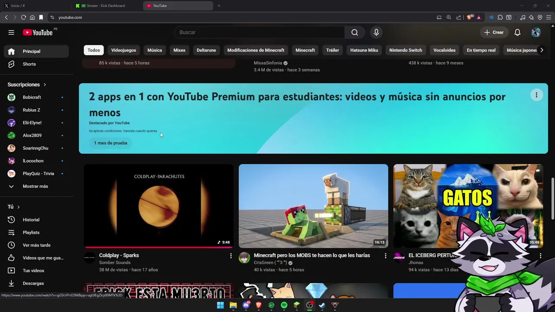Select the Videojuegos filter chip
Image resolution: width=555 pixels, height=312 pixels.
point(124,50)
